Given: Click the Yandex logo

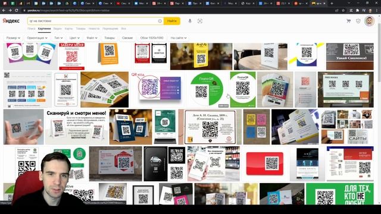Looking at the screenshot, I should point(11,21).
